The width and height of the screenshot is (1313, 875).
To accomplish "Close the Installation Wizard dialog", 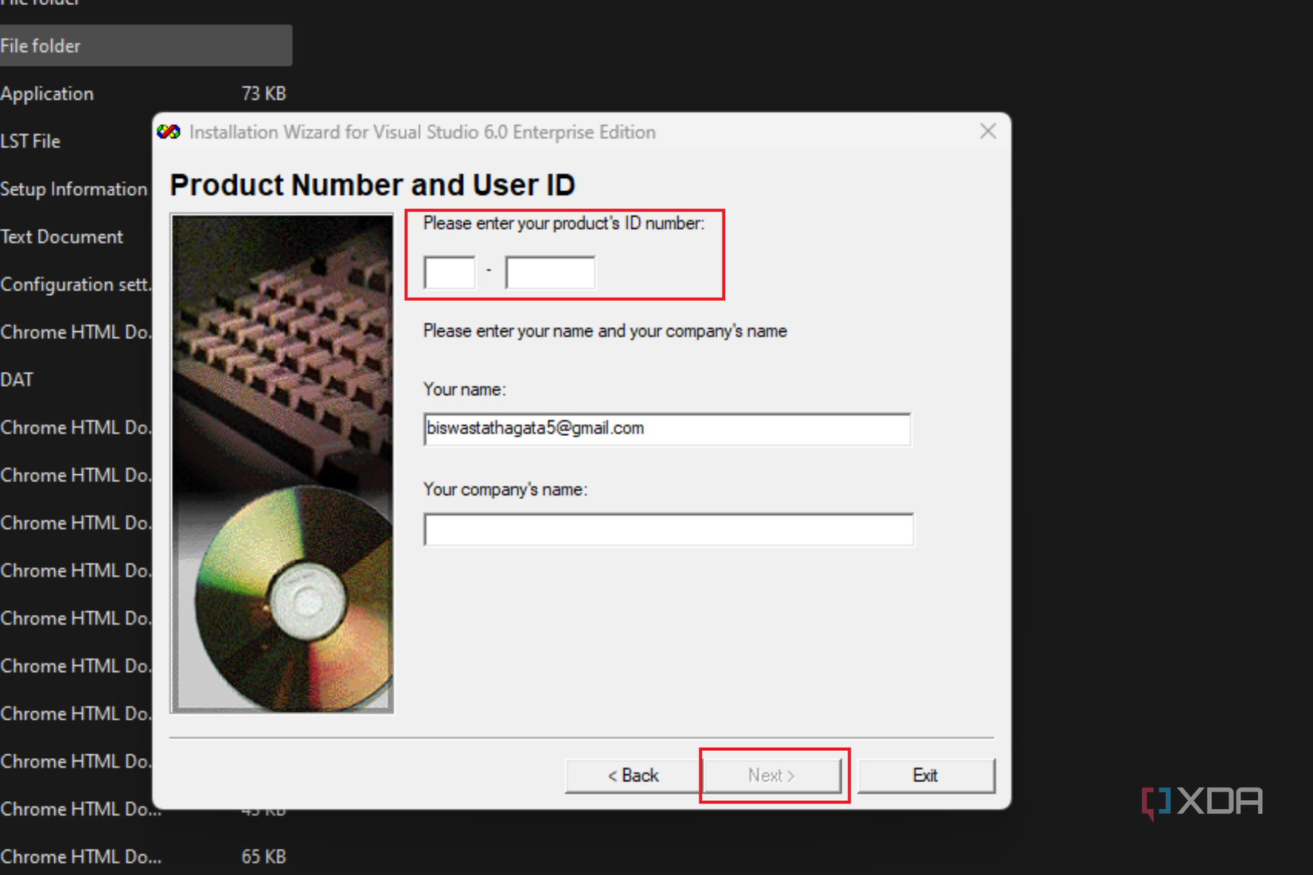I will [x=988, y=130].
